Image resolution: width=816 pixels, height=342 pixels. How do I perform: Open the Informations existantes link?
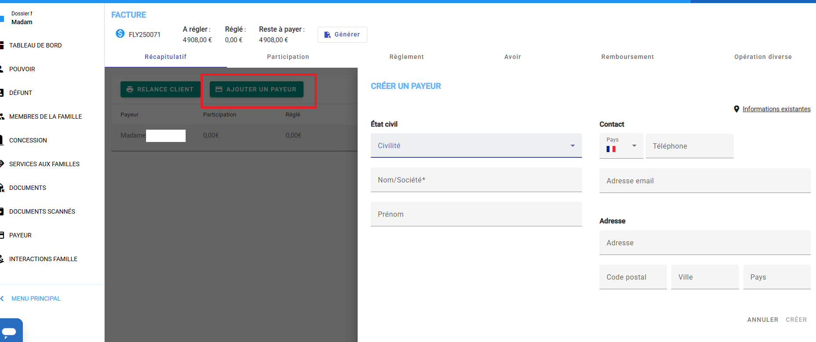point(776,109)
